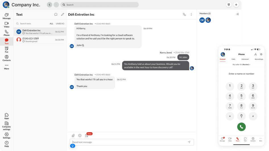
Task: Call Défi Entretien Inc with phone icon
Action: [184, 15]
